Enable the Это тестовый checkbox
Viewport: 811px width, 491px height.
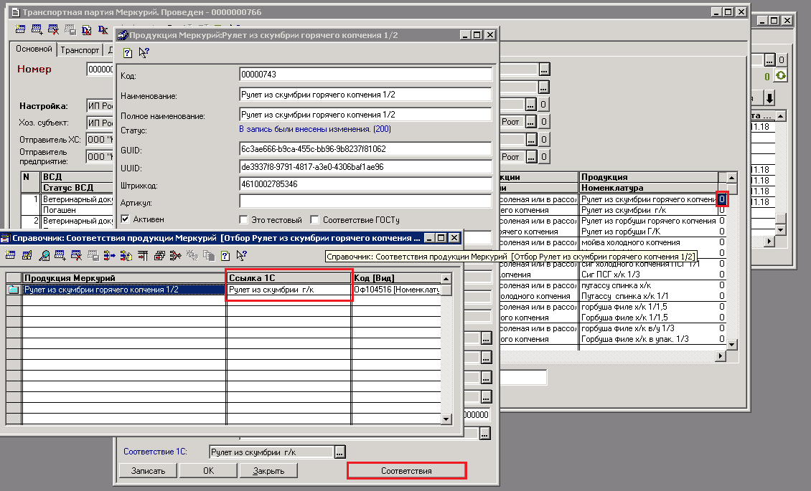(x=243, y=220)
